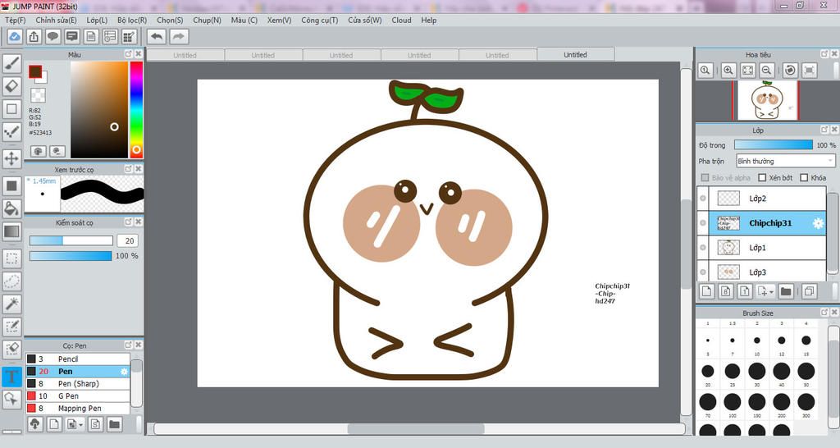Image resolution: width=840 pixels, height=448 pixels.
Task: Select the Lasso selection tool
Action: [x=11, y=281]
